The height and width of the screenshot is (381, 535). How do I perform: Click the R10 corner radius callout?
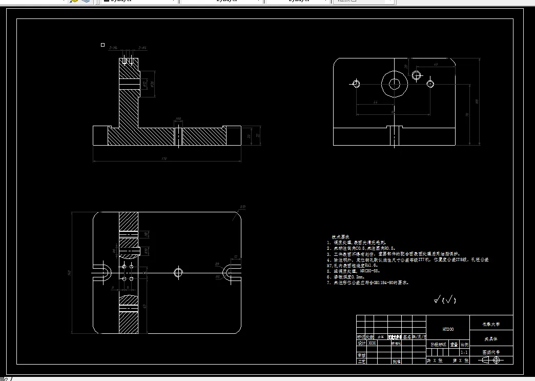[242, 207]
